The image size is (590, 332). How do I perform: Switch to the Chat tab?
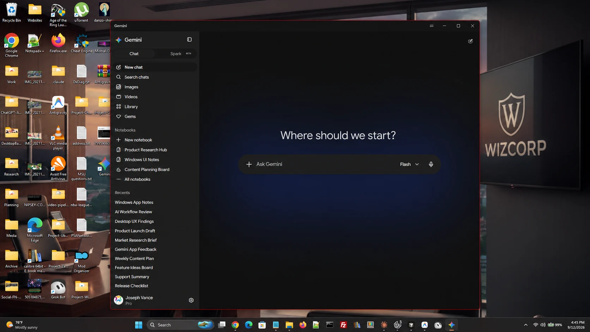click(134, 54)
